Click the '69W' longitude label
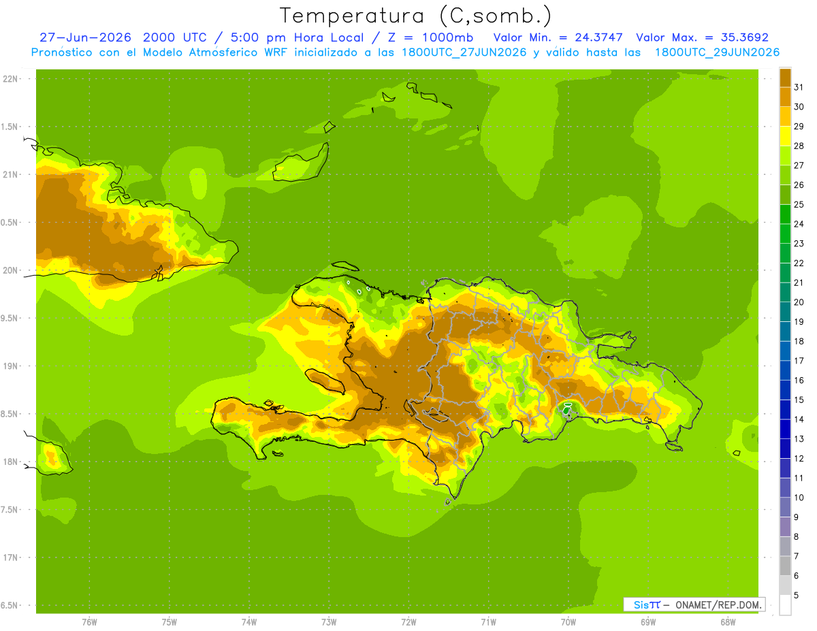Image resolution: width=817 pixels, height=631 pixels. [x=648, y=622]
